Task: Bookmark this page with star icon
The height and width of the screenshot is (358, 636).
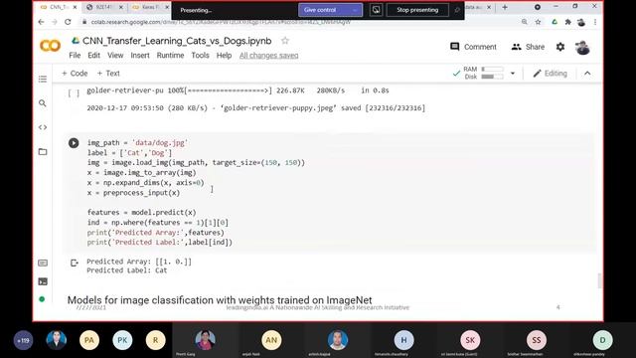Action: pyautogui.click(x=538, y=22)
